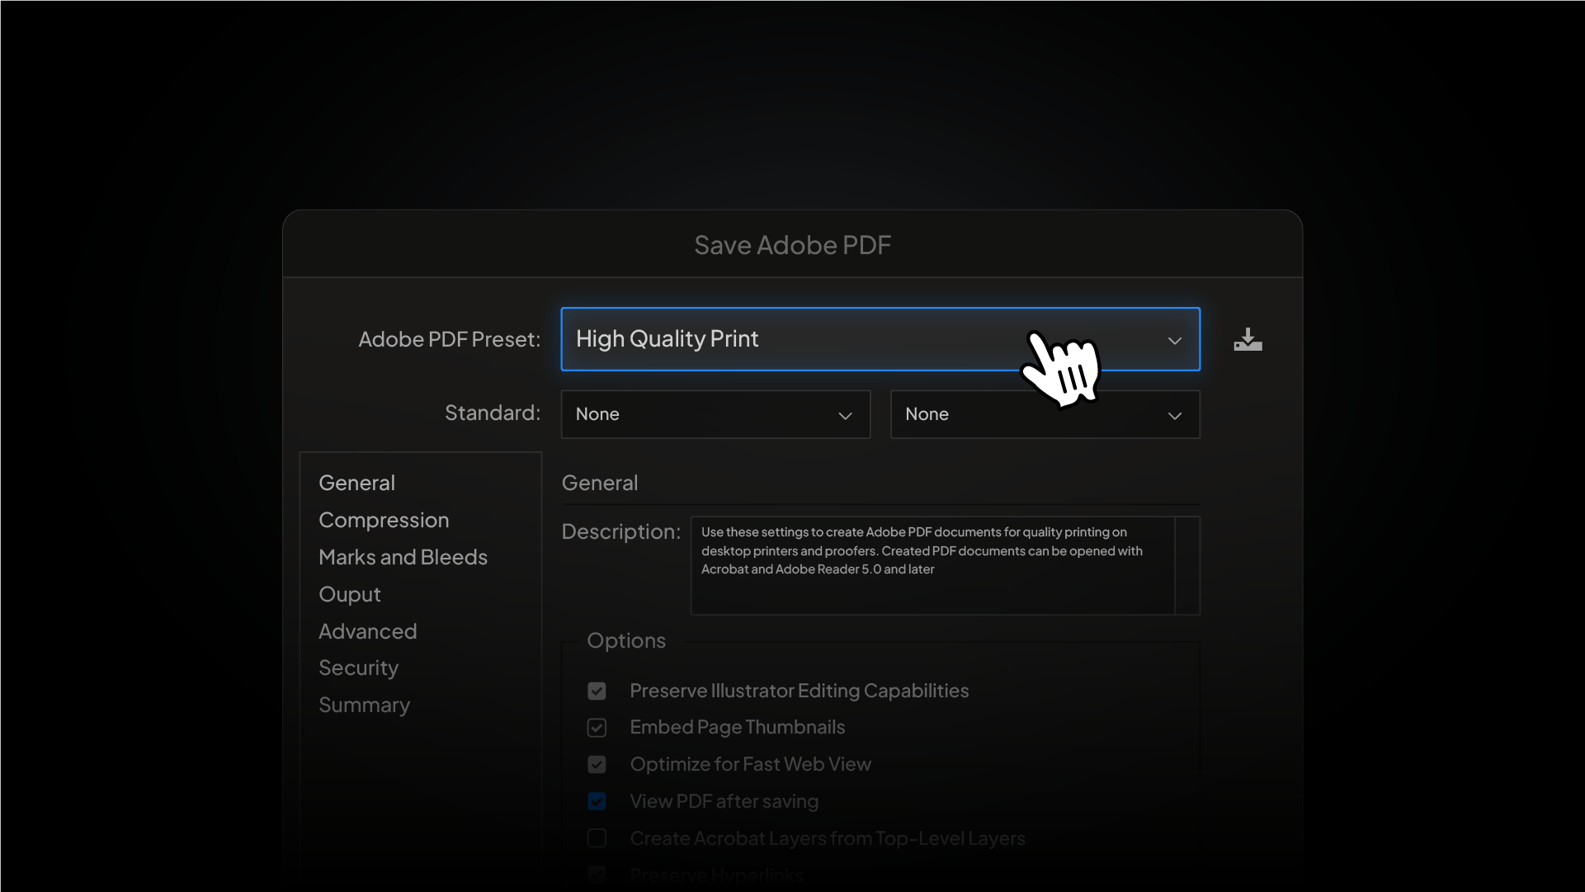The image size is (1585, 892).
Task: Open the Compression settings section
Action: [384, 520]
